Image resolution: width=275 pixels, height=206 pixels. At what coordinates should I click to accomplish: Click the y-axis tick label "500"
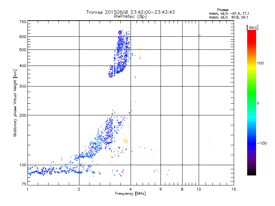pos(23,50)
